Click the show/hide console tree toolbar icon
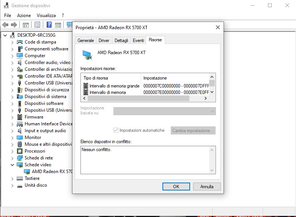Viewport: 296px width, 217px height. coord(26,25)
